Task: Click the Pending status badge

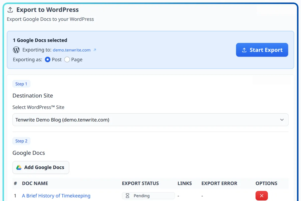Action: coord(148,195)
